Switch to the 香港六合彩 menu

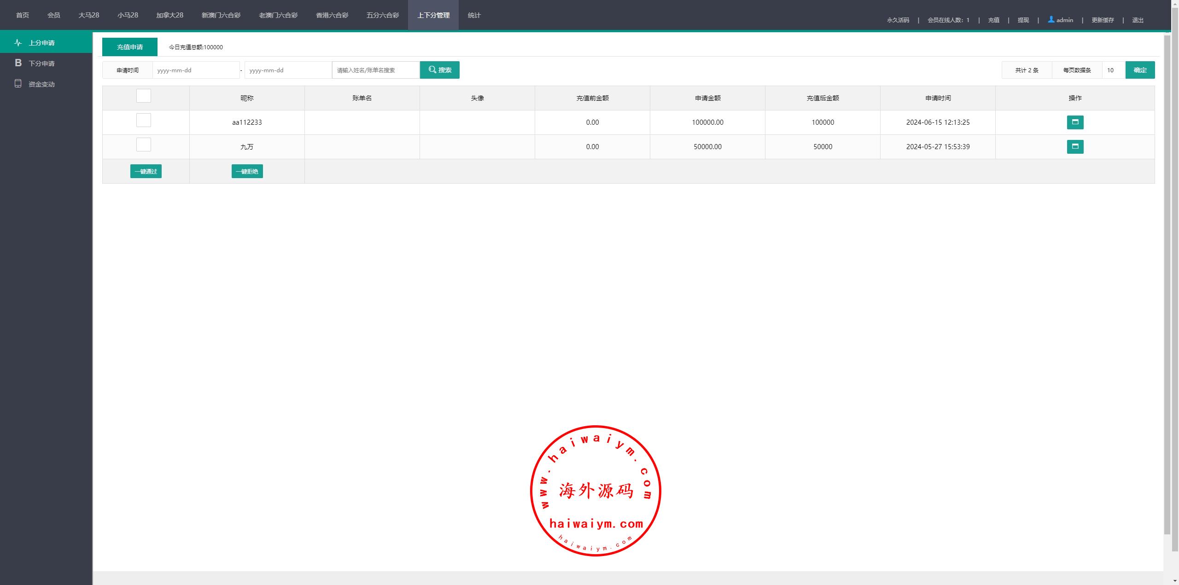332,15
